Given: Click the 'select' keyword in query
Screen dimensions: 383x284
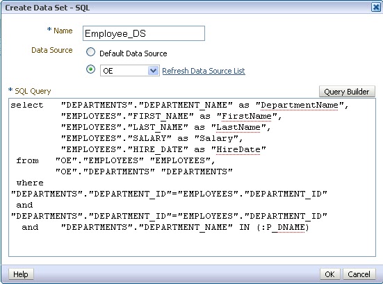Looking at the screenshot, I should tap(27, 105).
